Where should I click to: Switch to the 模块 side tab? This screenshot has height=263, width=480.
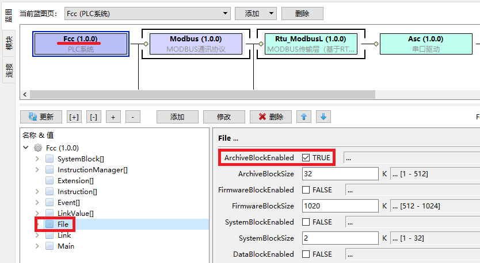(9, 43)
